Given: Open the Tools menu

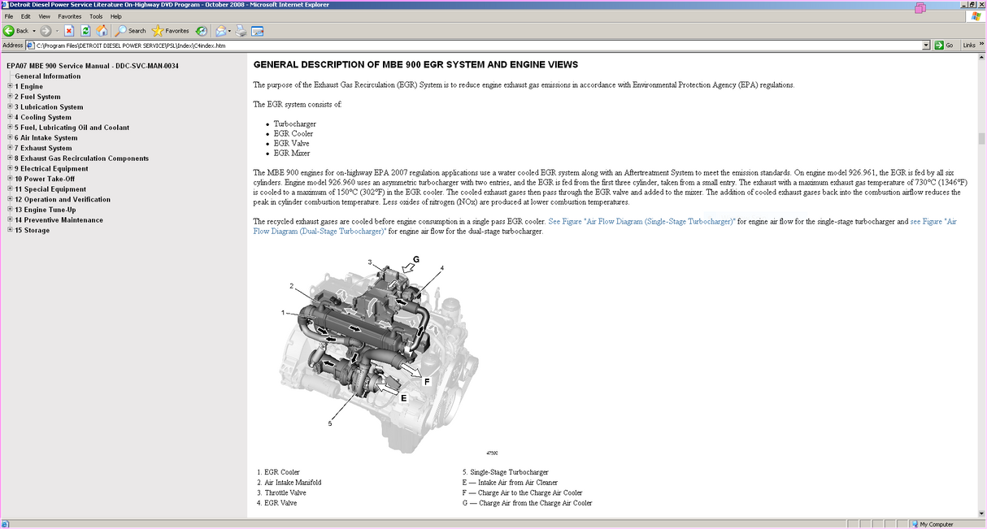Looking at the screenshot, I should 95,15.
